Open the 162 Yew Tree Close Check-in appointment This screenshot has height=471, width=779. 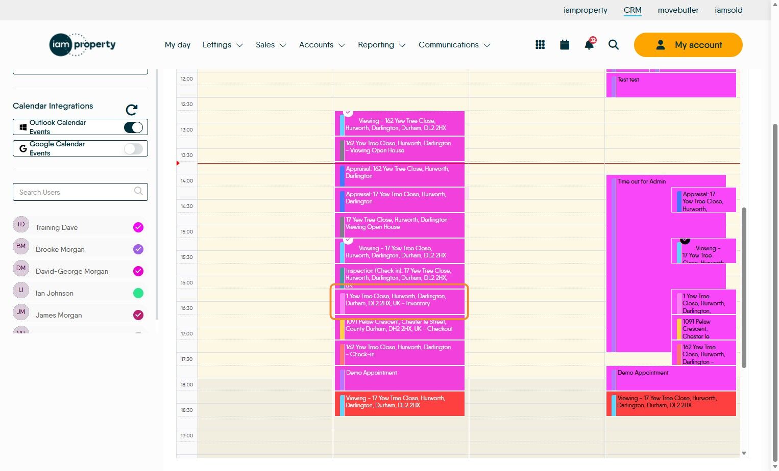400,353
